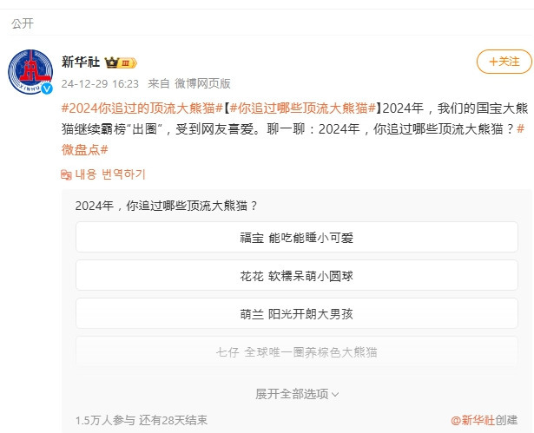Open the #微盘点# hashtag
Screen dimensions: 534x433
pos(85,149)
